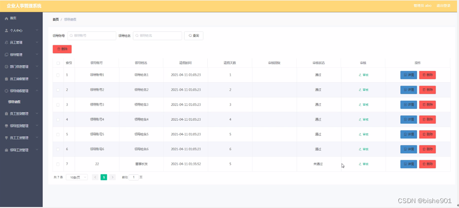459x208 pixels.
Task: Open 详情 for the 董事长 row
Action: click(409, 164)
